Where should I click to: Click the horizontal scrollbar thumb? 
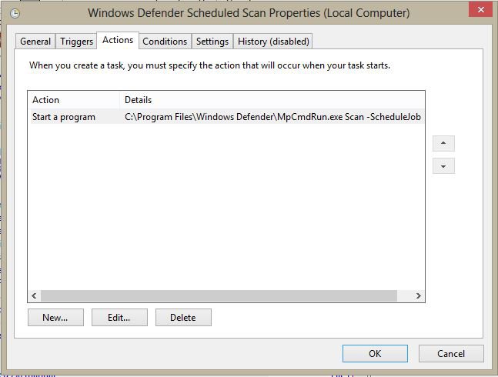219,295
